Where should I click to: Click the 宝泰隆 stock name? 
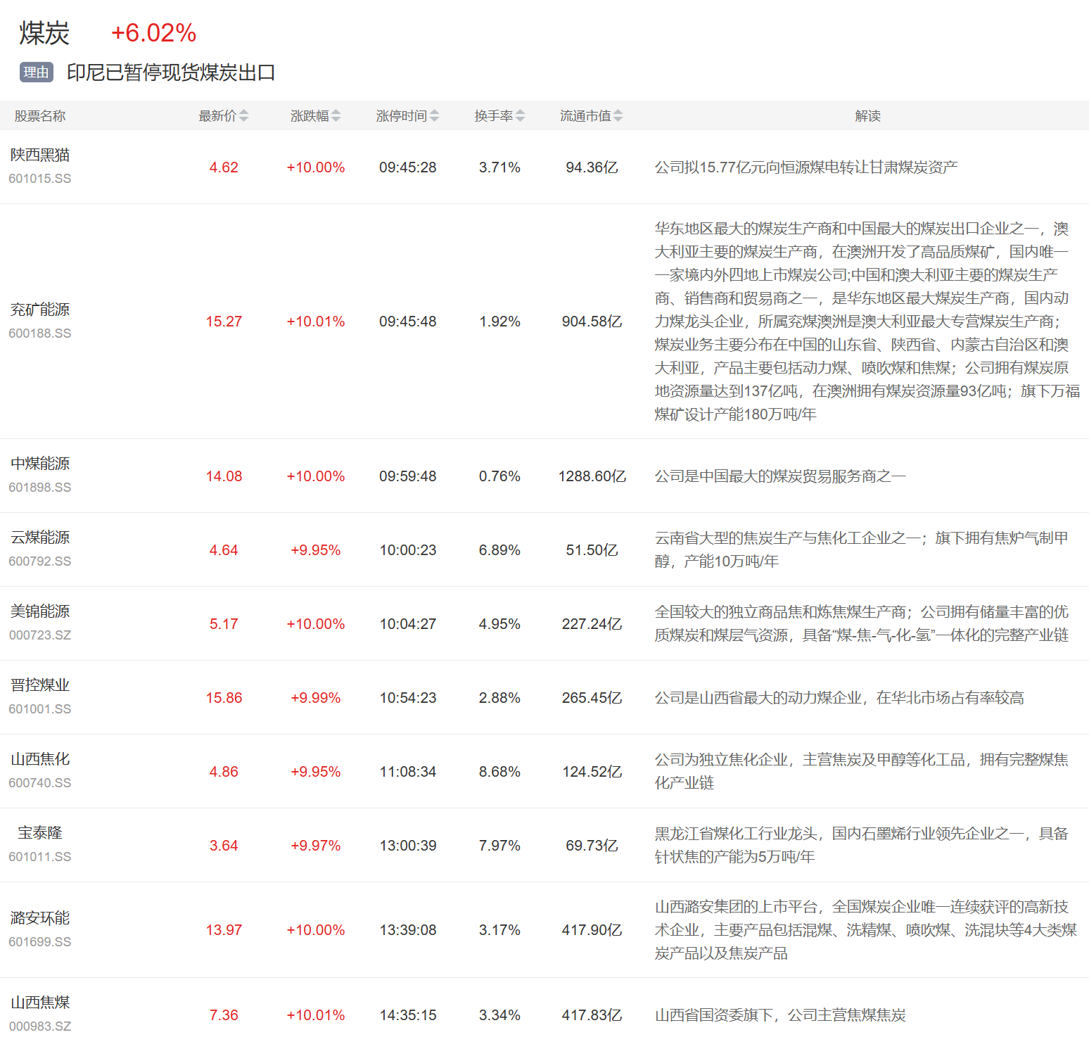[x=40, y=833]
